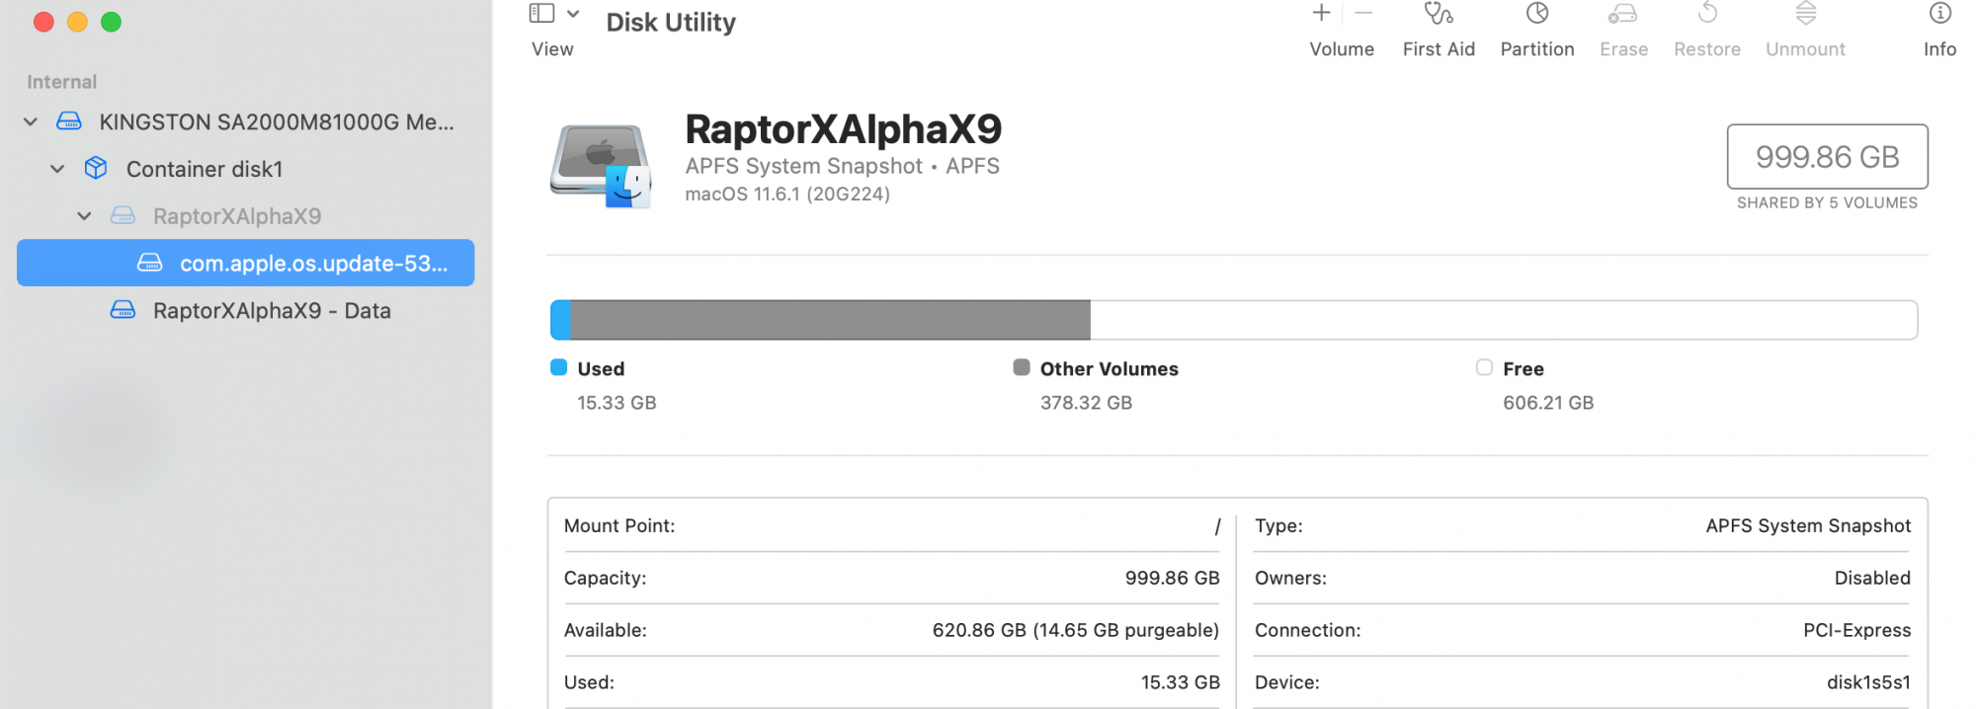The height and width of the screenshot is (709, 1976).
Task: Click the Available 620.86 GB value
Action: tap(1076, 631)
